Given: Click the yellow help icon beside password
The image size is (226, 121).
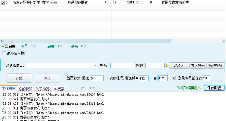Looking at the screenshot, I should point(167,65).
